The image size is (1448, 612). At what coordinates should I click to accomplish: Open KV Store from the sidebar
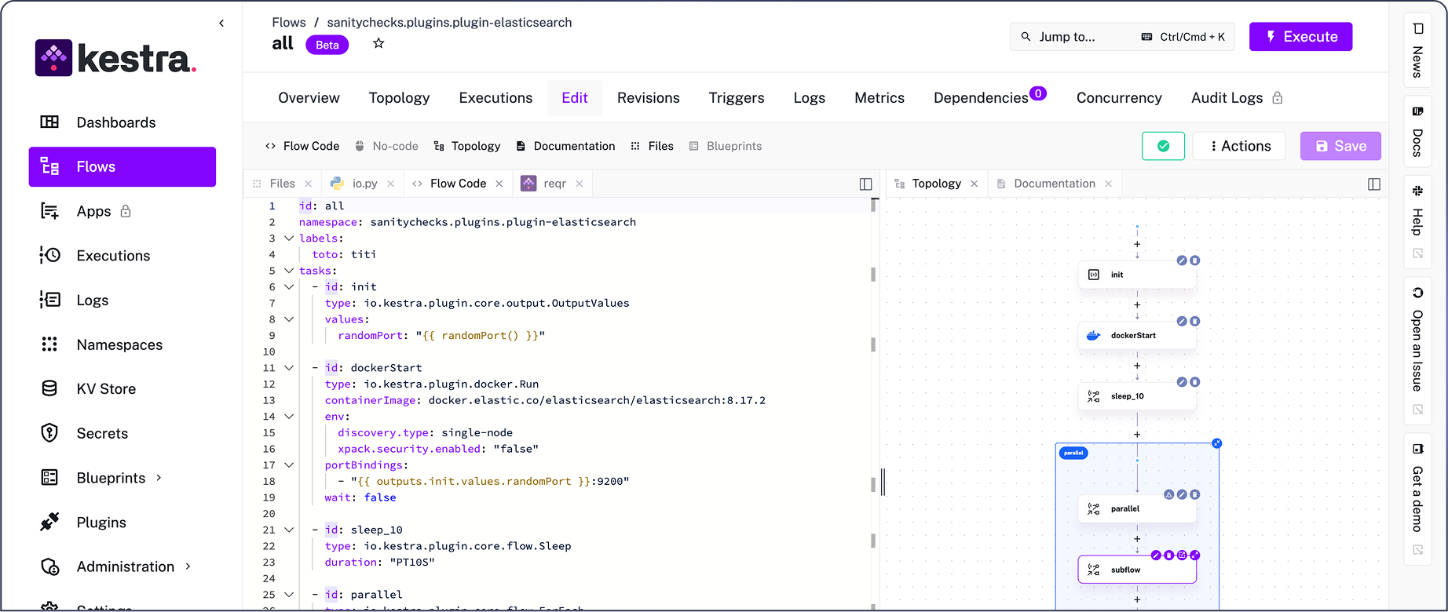[x=106, y=389]
